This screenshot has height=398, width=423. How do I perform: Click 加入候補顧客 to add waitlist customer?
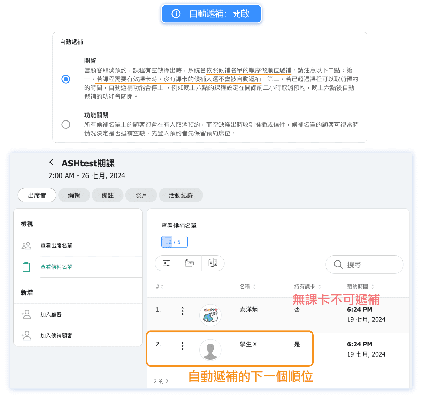(x=56, y=336)
